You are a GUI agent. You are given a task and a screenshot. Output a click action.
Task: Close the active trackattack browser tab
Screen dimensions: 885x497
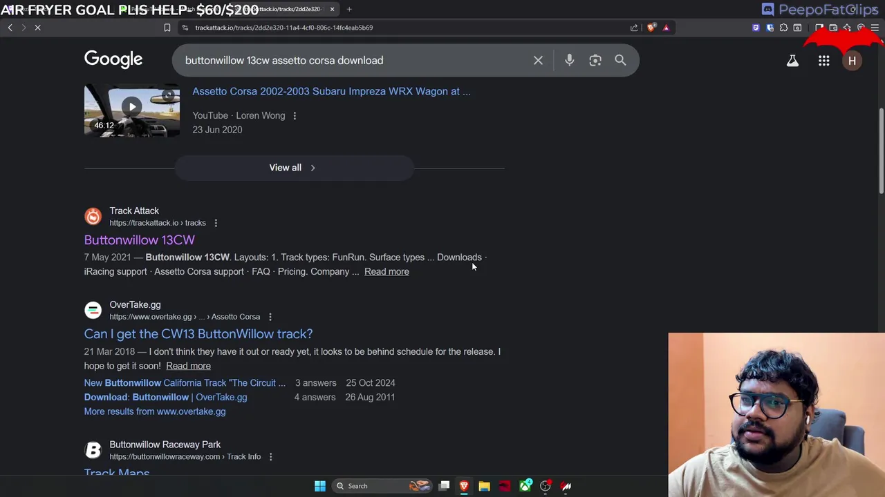(332, 9)
